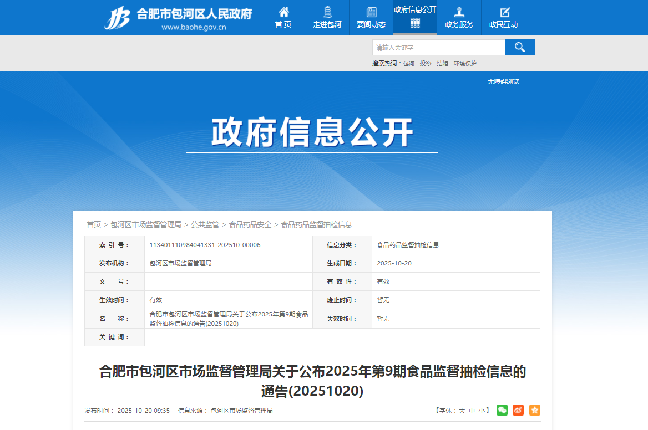Click the 投资 hot search word
This screenshot has height=430, width=648.
click(x=426, y=64)
